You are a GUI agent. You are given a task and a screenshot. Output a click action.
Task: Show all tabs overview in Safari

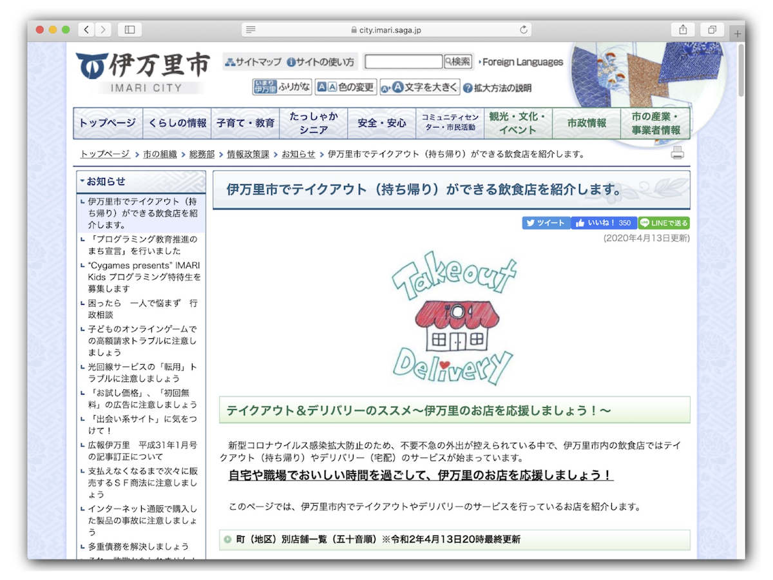[x=712, y=30]
